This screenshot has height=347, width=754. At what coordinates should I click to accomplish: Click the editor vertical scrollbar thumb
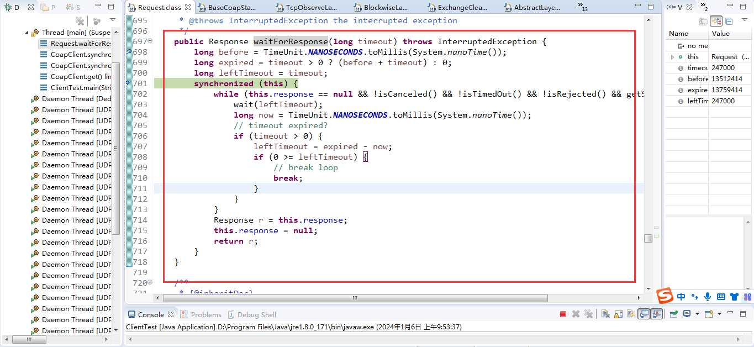tap(648, 238)
